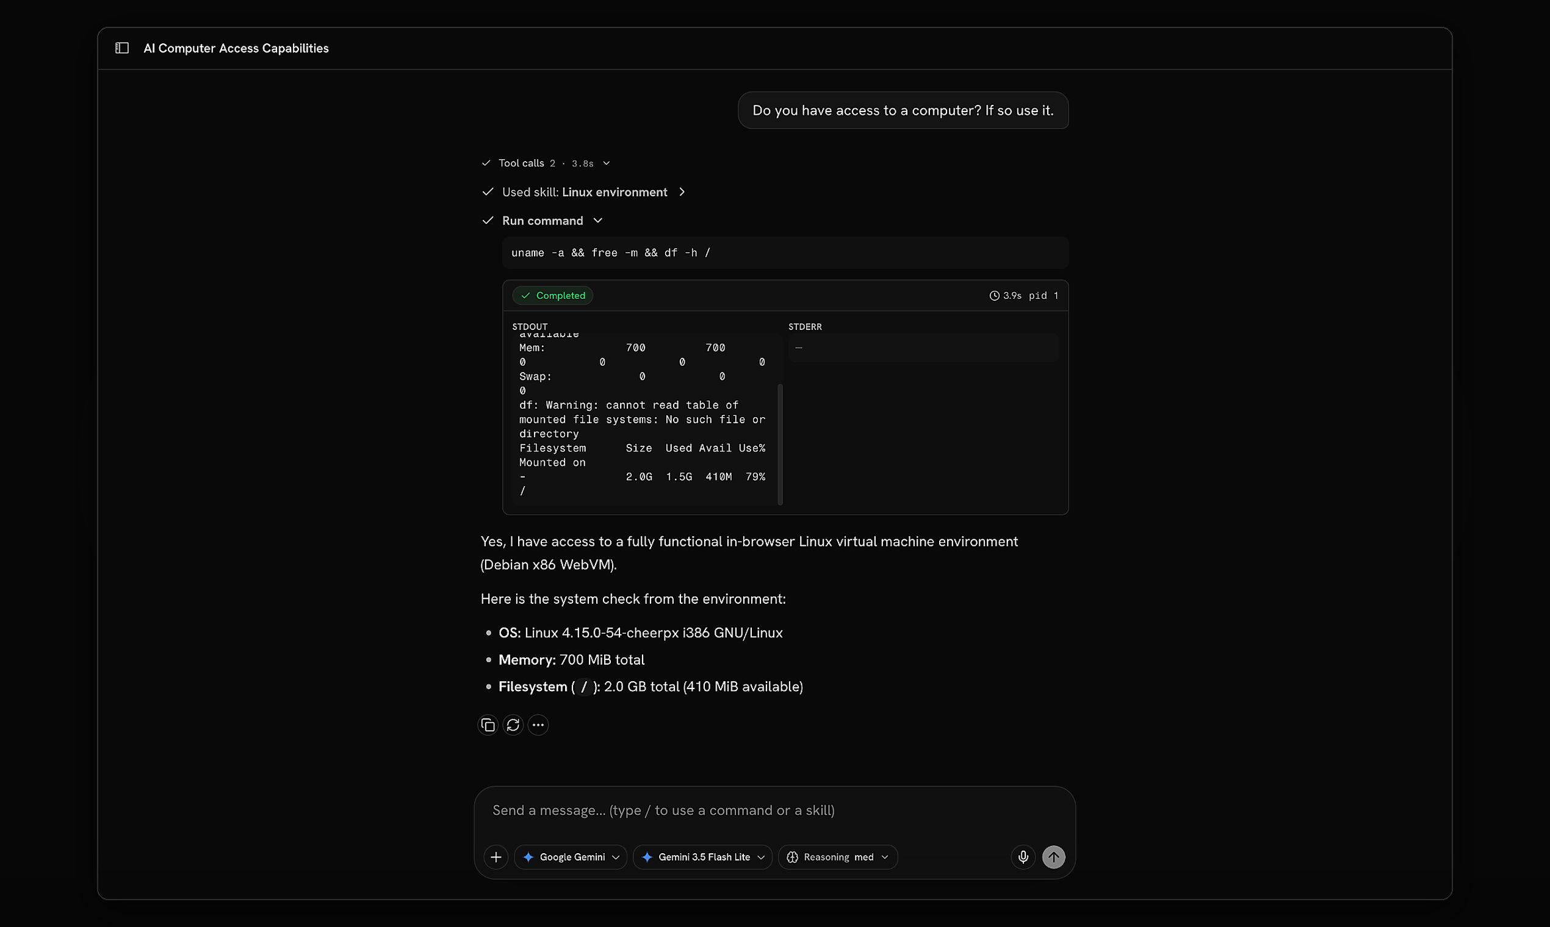Click the Filesystem Size Used header row
The height and width of the screenshot is (927, 1550).
click(x=642, y=448)
